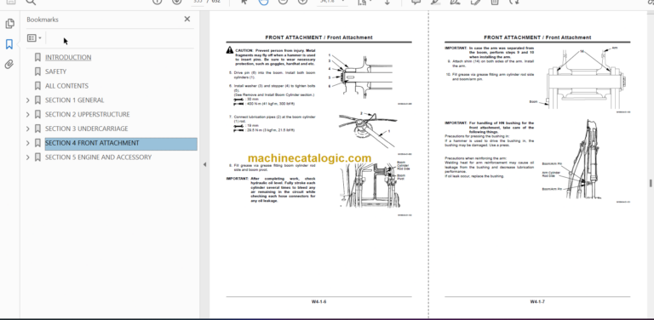Open the Page Thumbnails panel icon

(9, 24)
